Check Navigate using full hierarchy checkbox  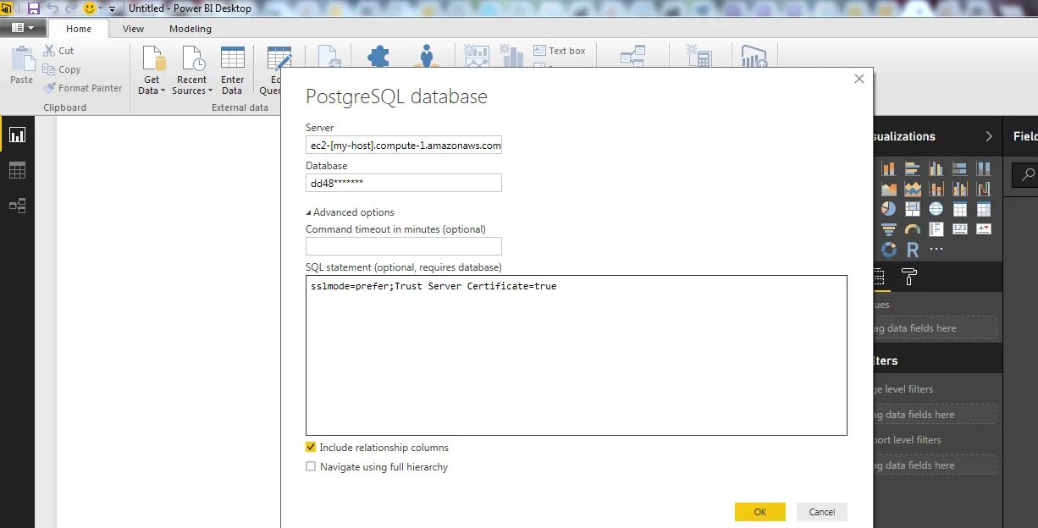click(x=311, y=466)
